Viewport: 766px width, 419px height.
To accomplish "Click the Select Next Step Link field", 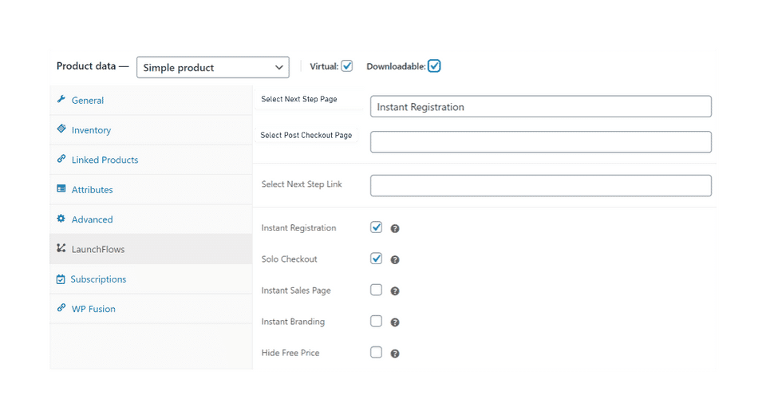I will [540, 186].
